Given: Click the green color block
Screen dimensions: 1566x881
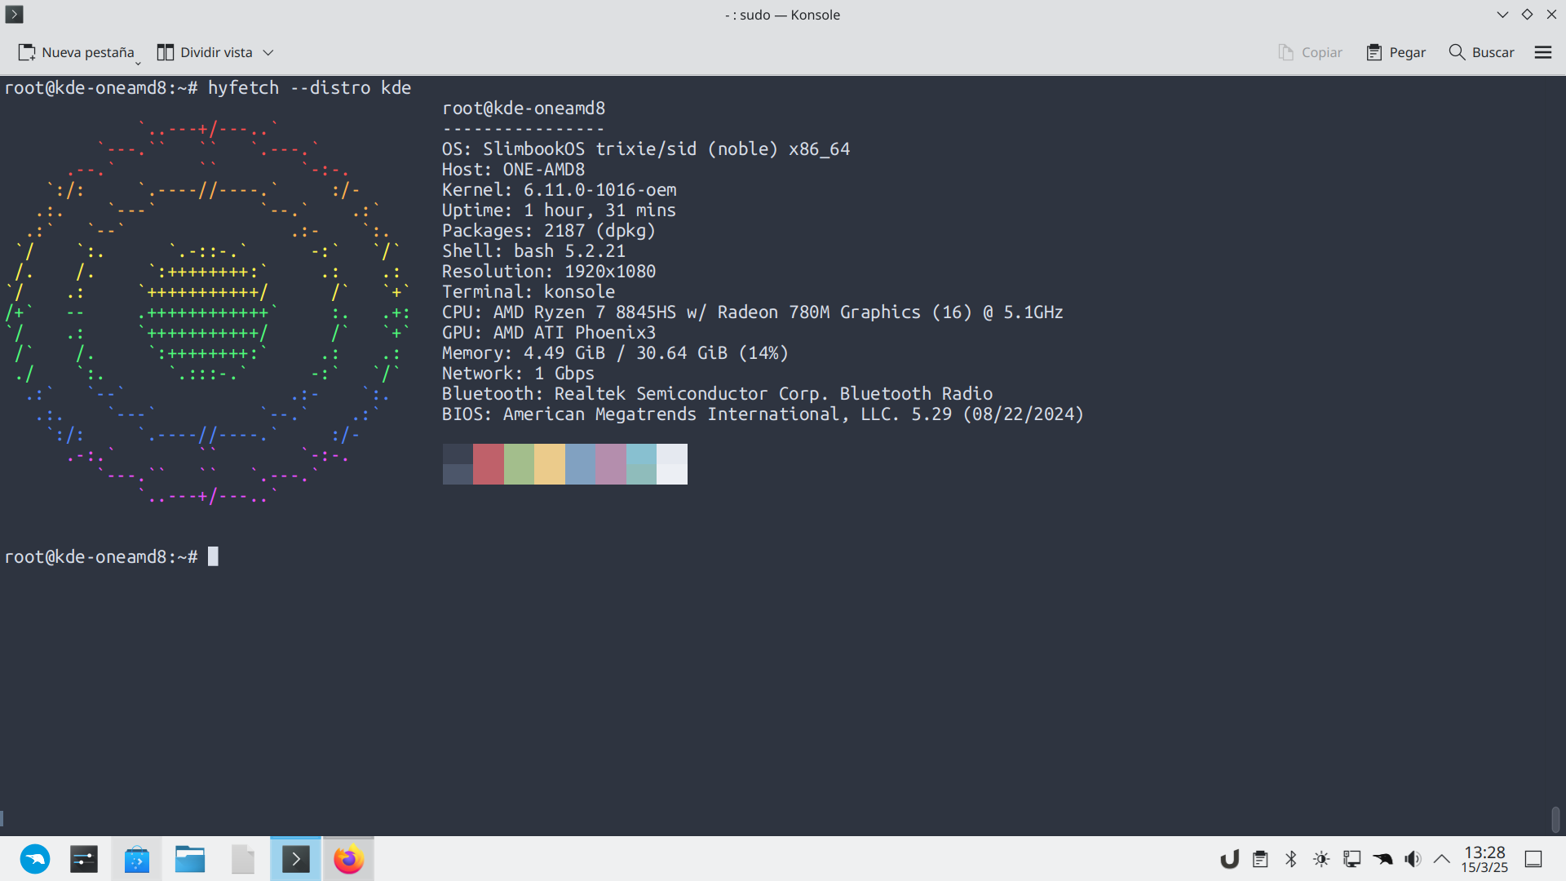Looking at the screenshot, I should point(519,464).
